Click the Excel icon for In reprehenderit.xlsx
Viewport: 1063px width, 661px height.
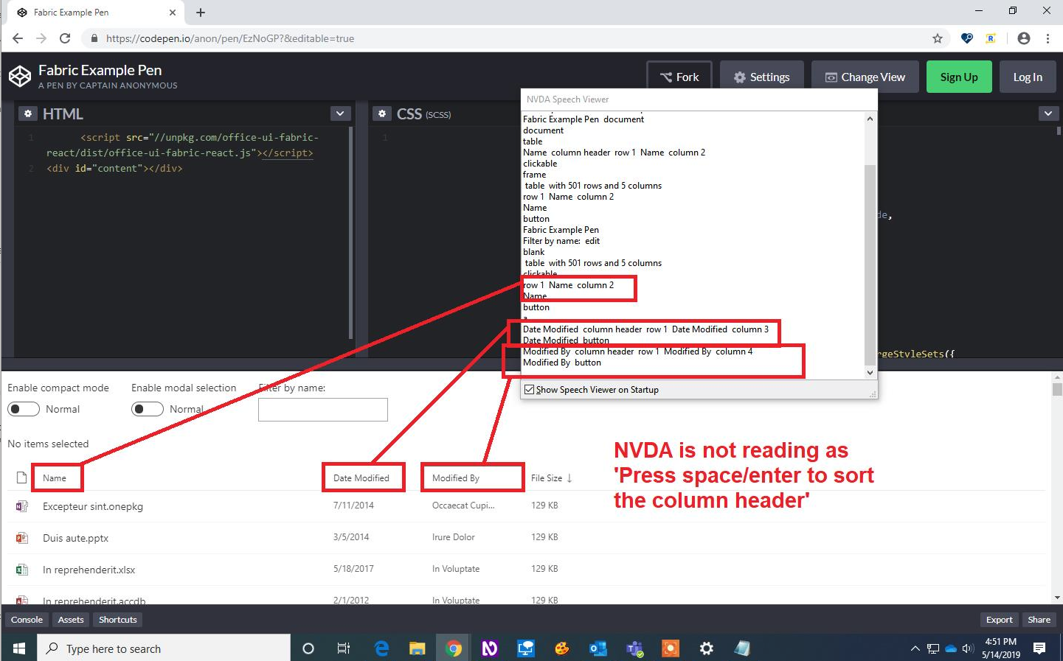21,569
